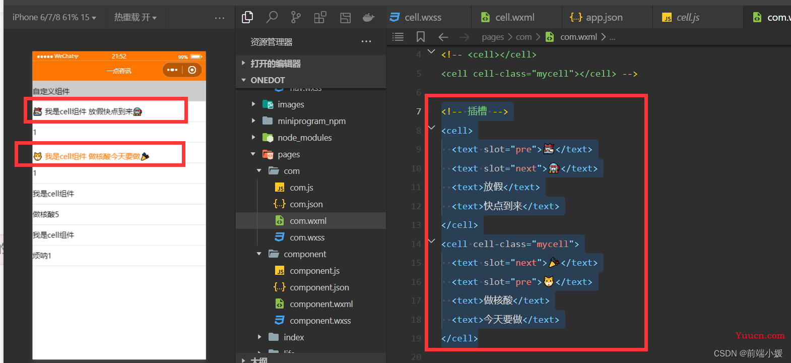The height and width of the screenshot is (363, 791).
Task: Open the Docker whale icon
Action: click(x=369, y=18)
